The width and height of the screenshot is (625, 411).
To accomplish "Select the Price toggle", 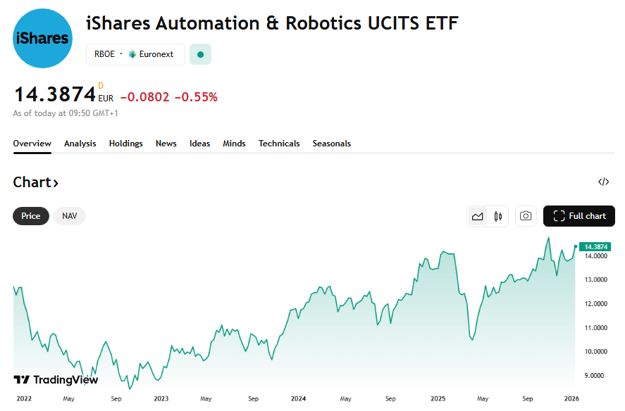I will point(31,216).
